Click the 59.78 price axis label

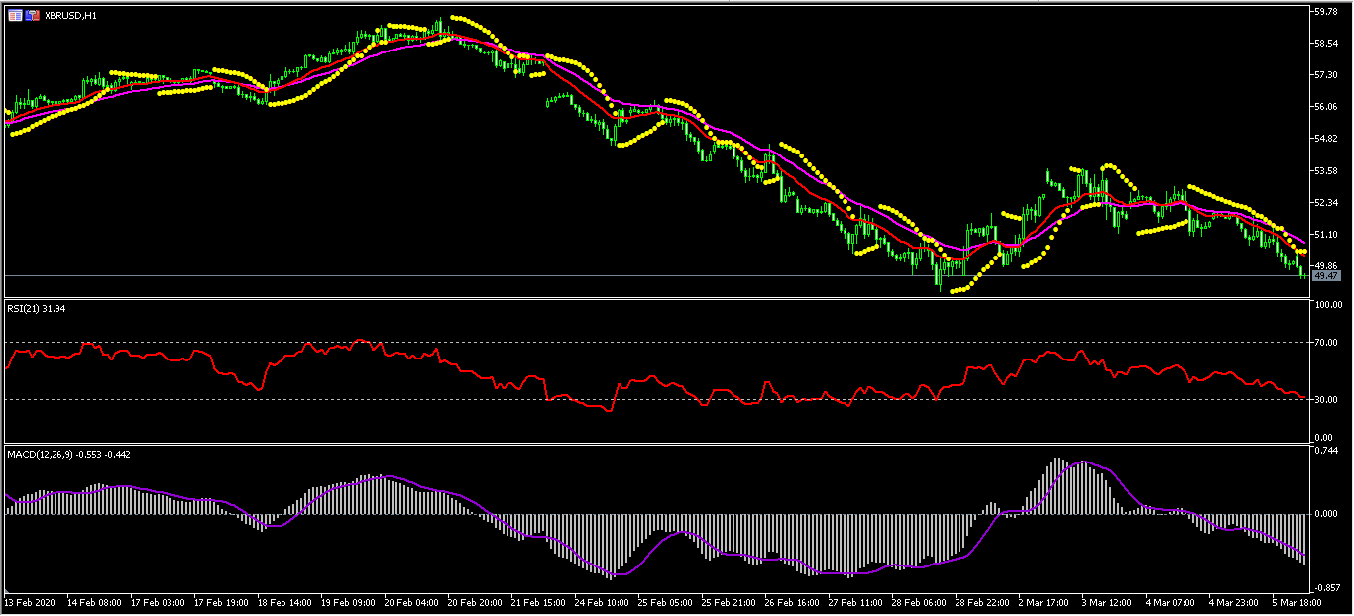click(1326, 12)
